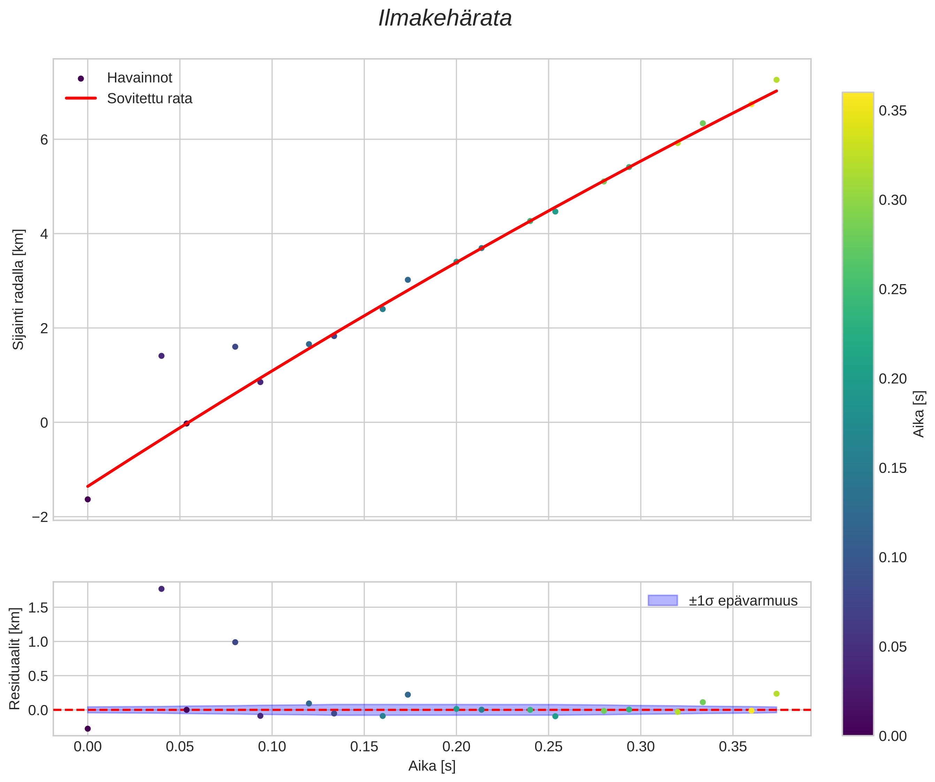This screenshot has width=935, height=782.
Task: Click the Sijainti radalla [km] axis label
Action: [x=18, y=289]
